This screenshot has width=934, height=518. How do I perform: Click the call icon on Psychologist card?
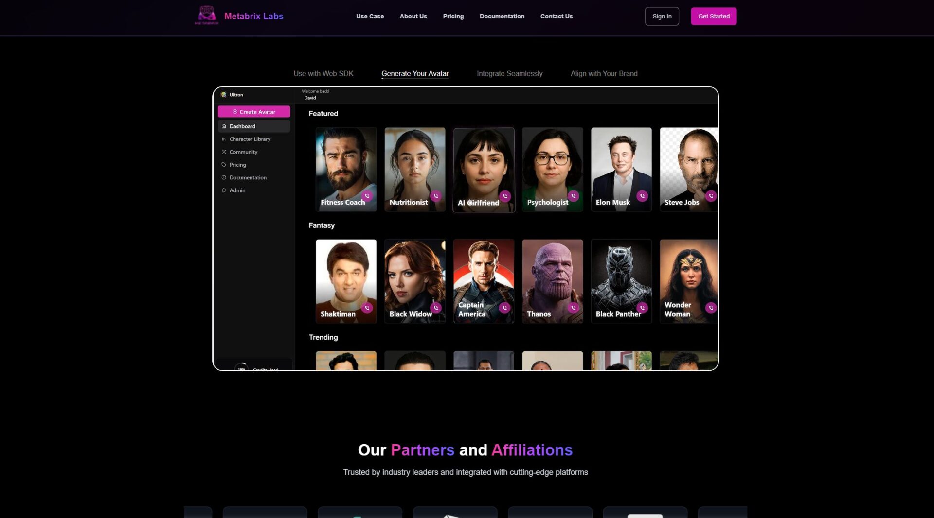pos(574,196)
